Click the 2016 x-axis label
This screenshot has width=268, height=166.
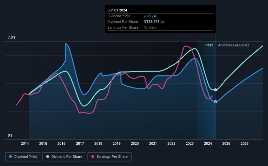point(61,143)
